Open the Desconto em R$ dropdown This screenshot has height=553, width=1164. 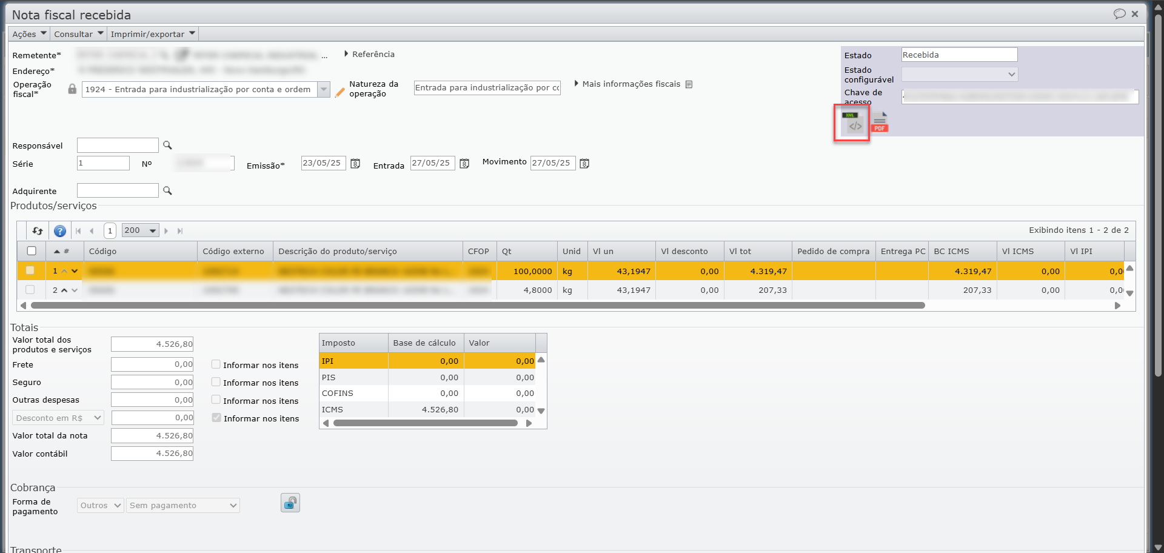click(58, 418)
